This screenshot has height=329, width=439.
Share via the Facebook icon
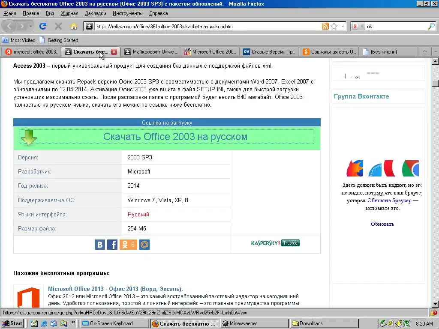[112, 245]
